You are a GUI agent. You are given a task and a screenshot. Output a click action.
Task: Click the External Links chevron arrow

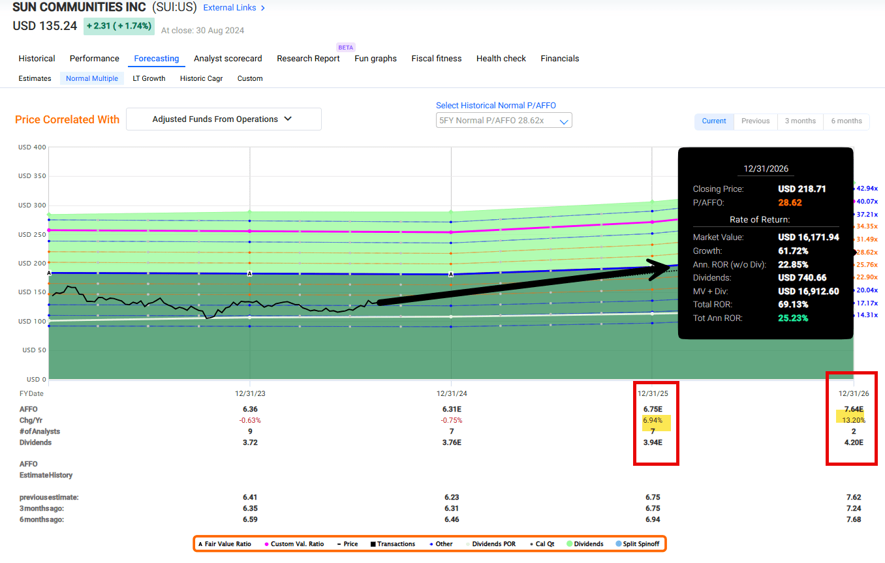[x=263, y=8]
